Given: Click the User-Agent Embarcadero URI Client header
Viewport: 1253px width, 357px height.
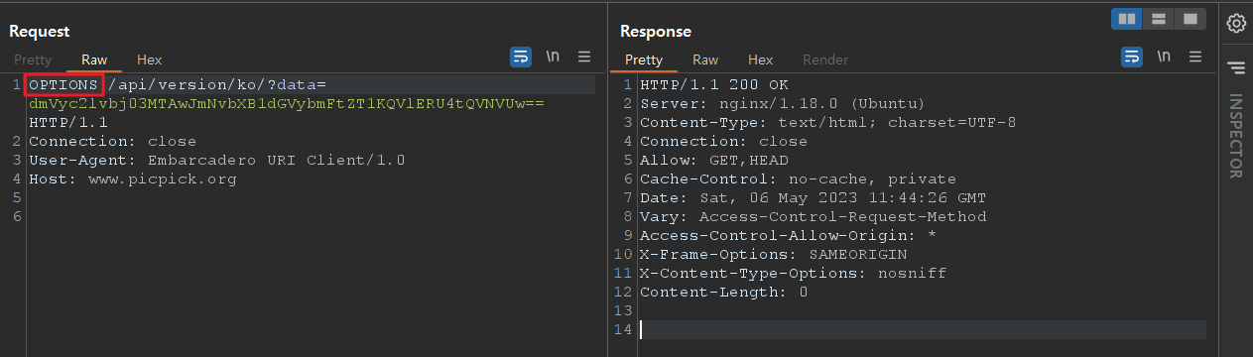Looking at the screenshot, I should pos(216,161).
